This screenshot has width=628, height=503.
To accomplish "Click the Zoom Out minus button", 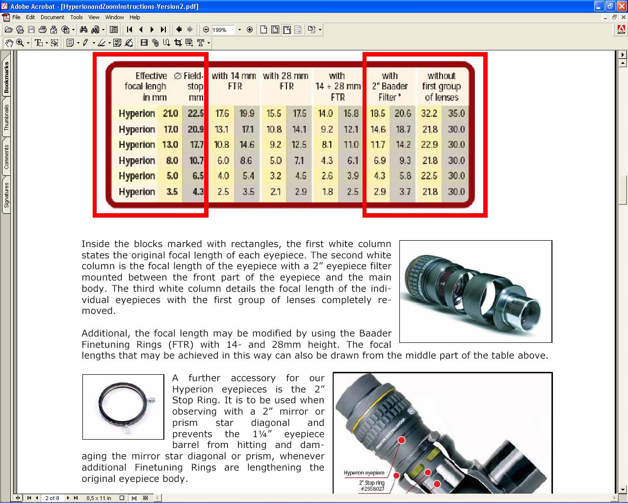I will coord(206,30).
